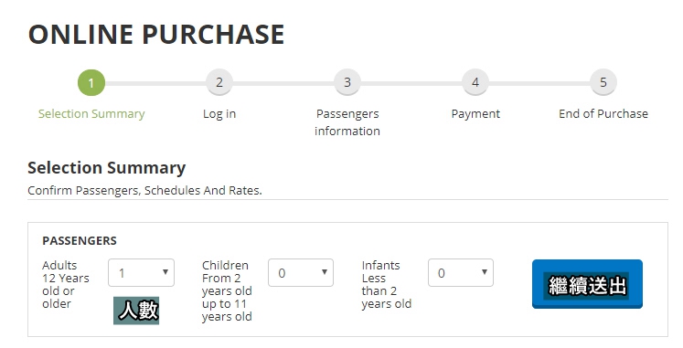Select the Payment step label

tap(475, 114)
